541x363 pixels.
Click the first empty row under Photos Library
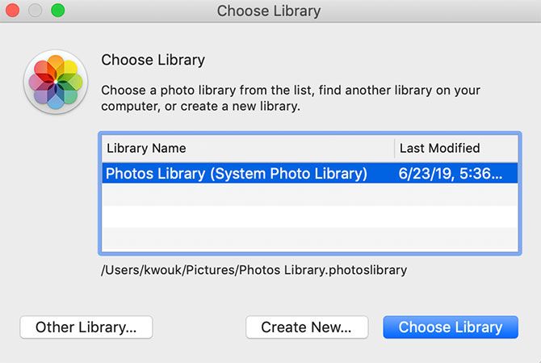coord(310,195)
